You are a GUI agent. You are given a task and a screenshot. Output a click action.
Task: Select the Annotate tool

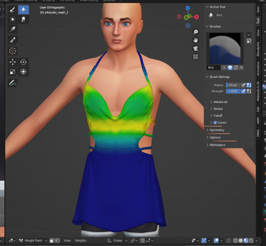pos(13,83)
